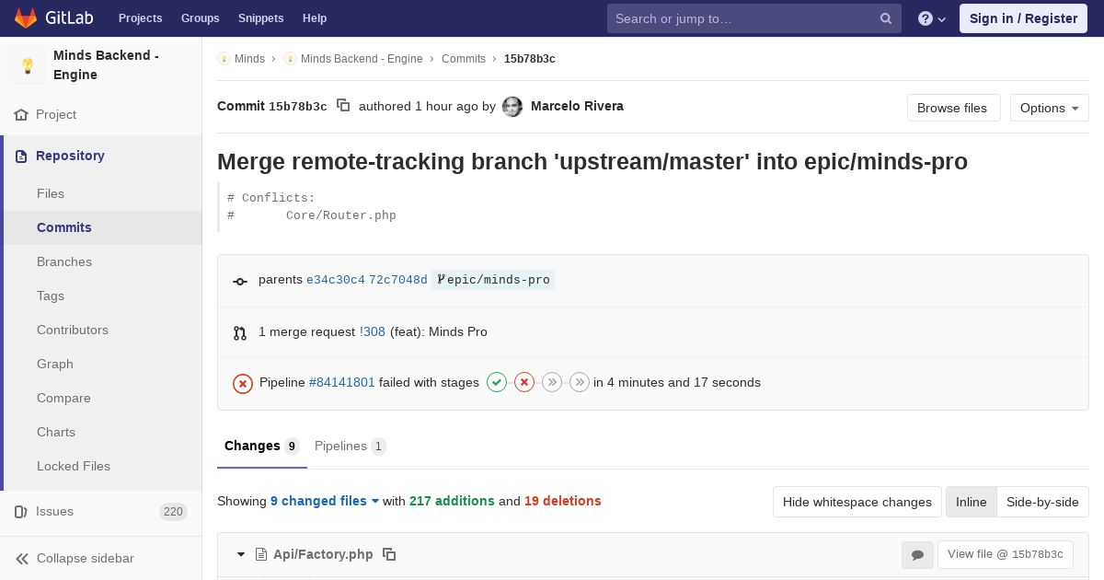Open the epic/minds-pro branch link
Image resolution: width=1104 pixels, height=580 pixels.
(x=493, y=280)
